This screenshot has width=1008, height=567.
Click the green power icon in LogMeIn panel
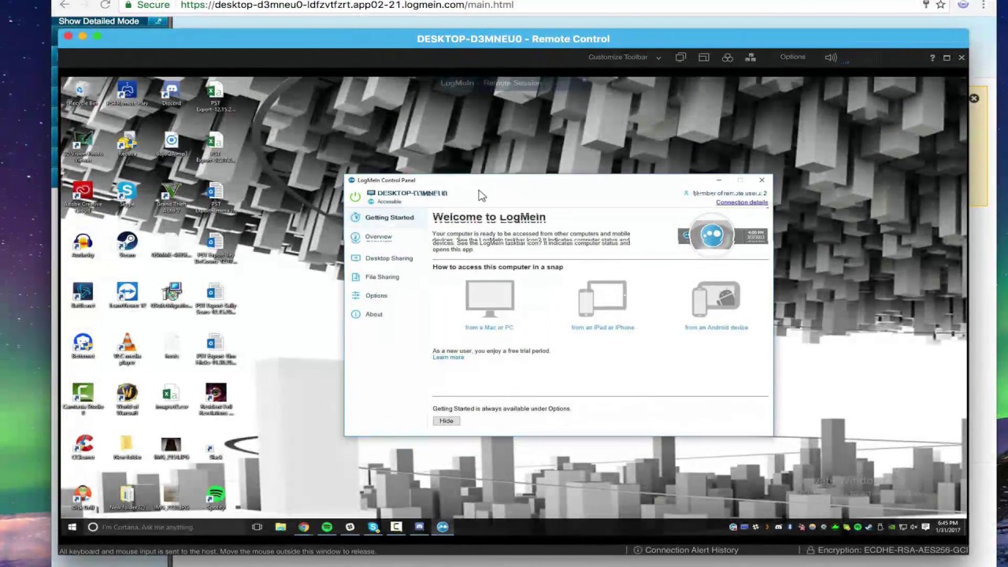pos(355,196)
